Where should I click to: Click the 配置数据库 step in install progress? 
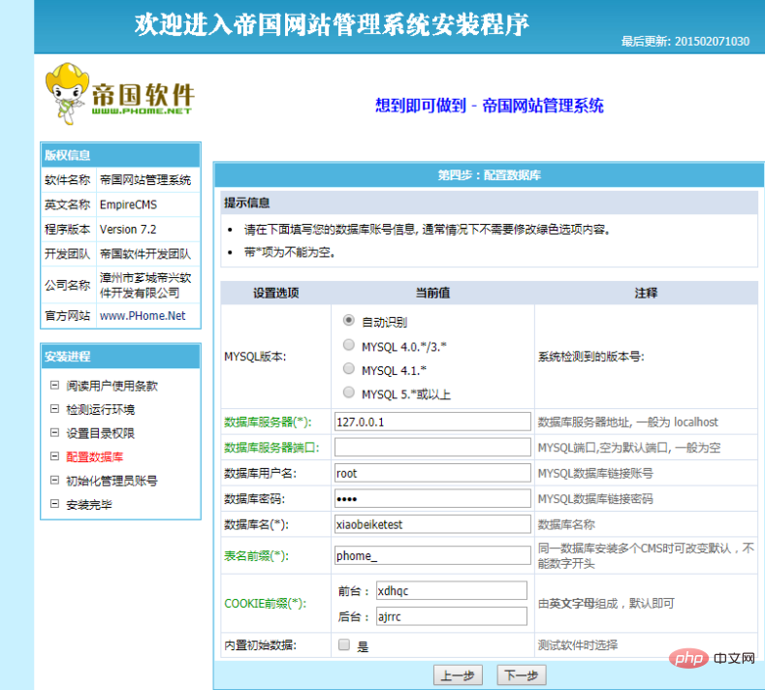point(95,456)
